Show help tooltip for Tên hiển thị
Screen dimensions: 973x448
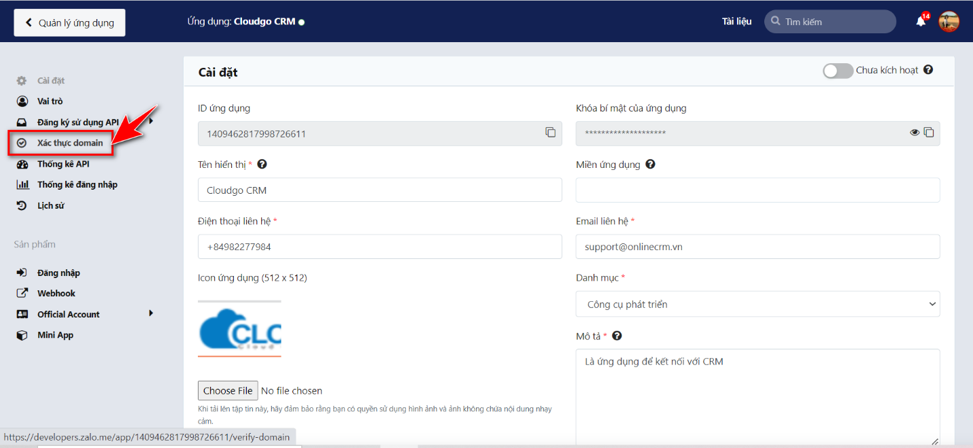tap(262, 163)
